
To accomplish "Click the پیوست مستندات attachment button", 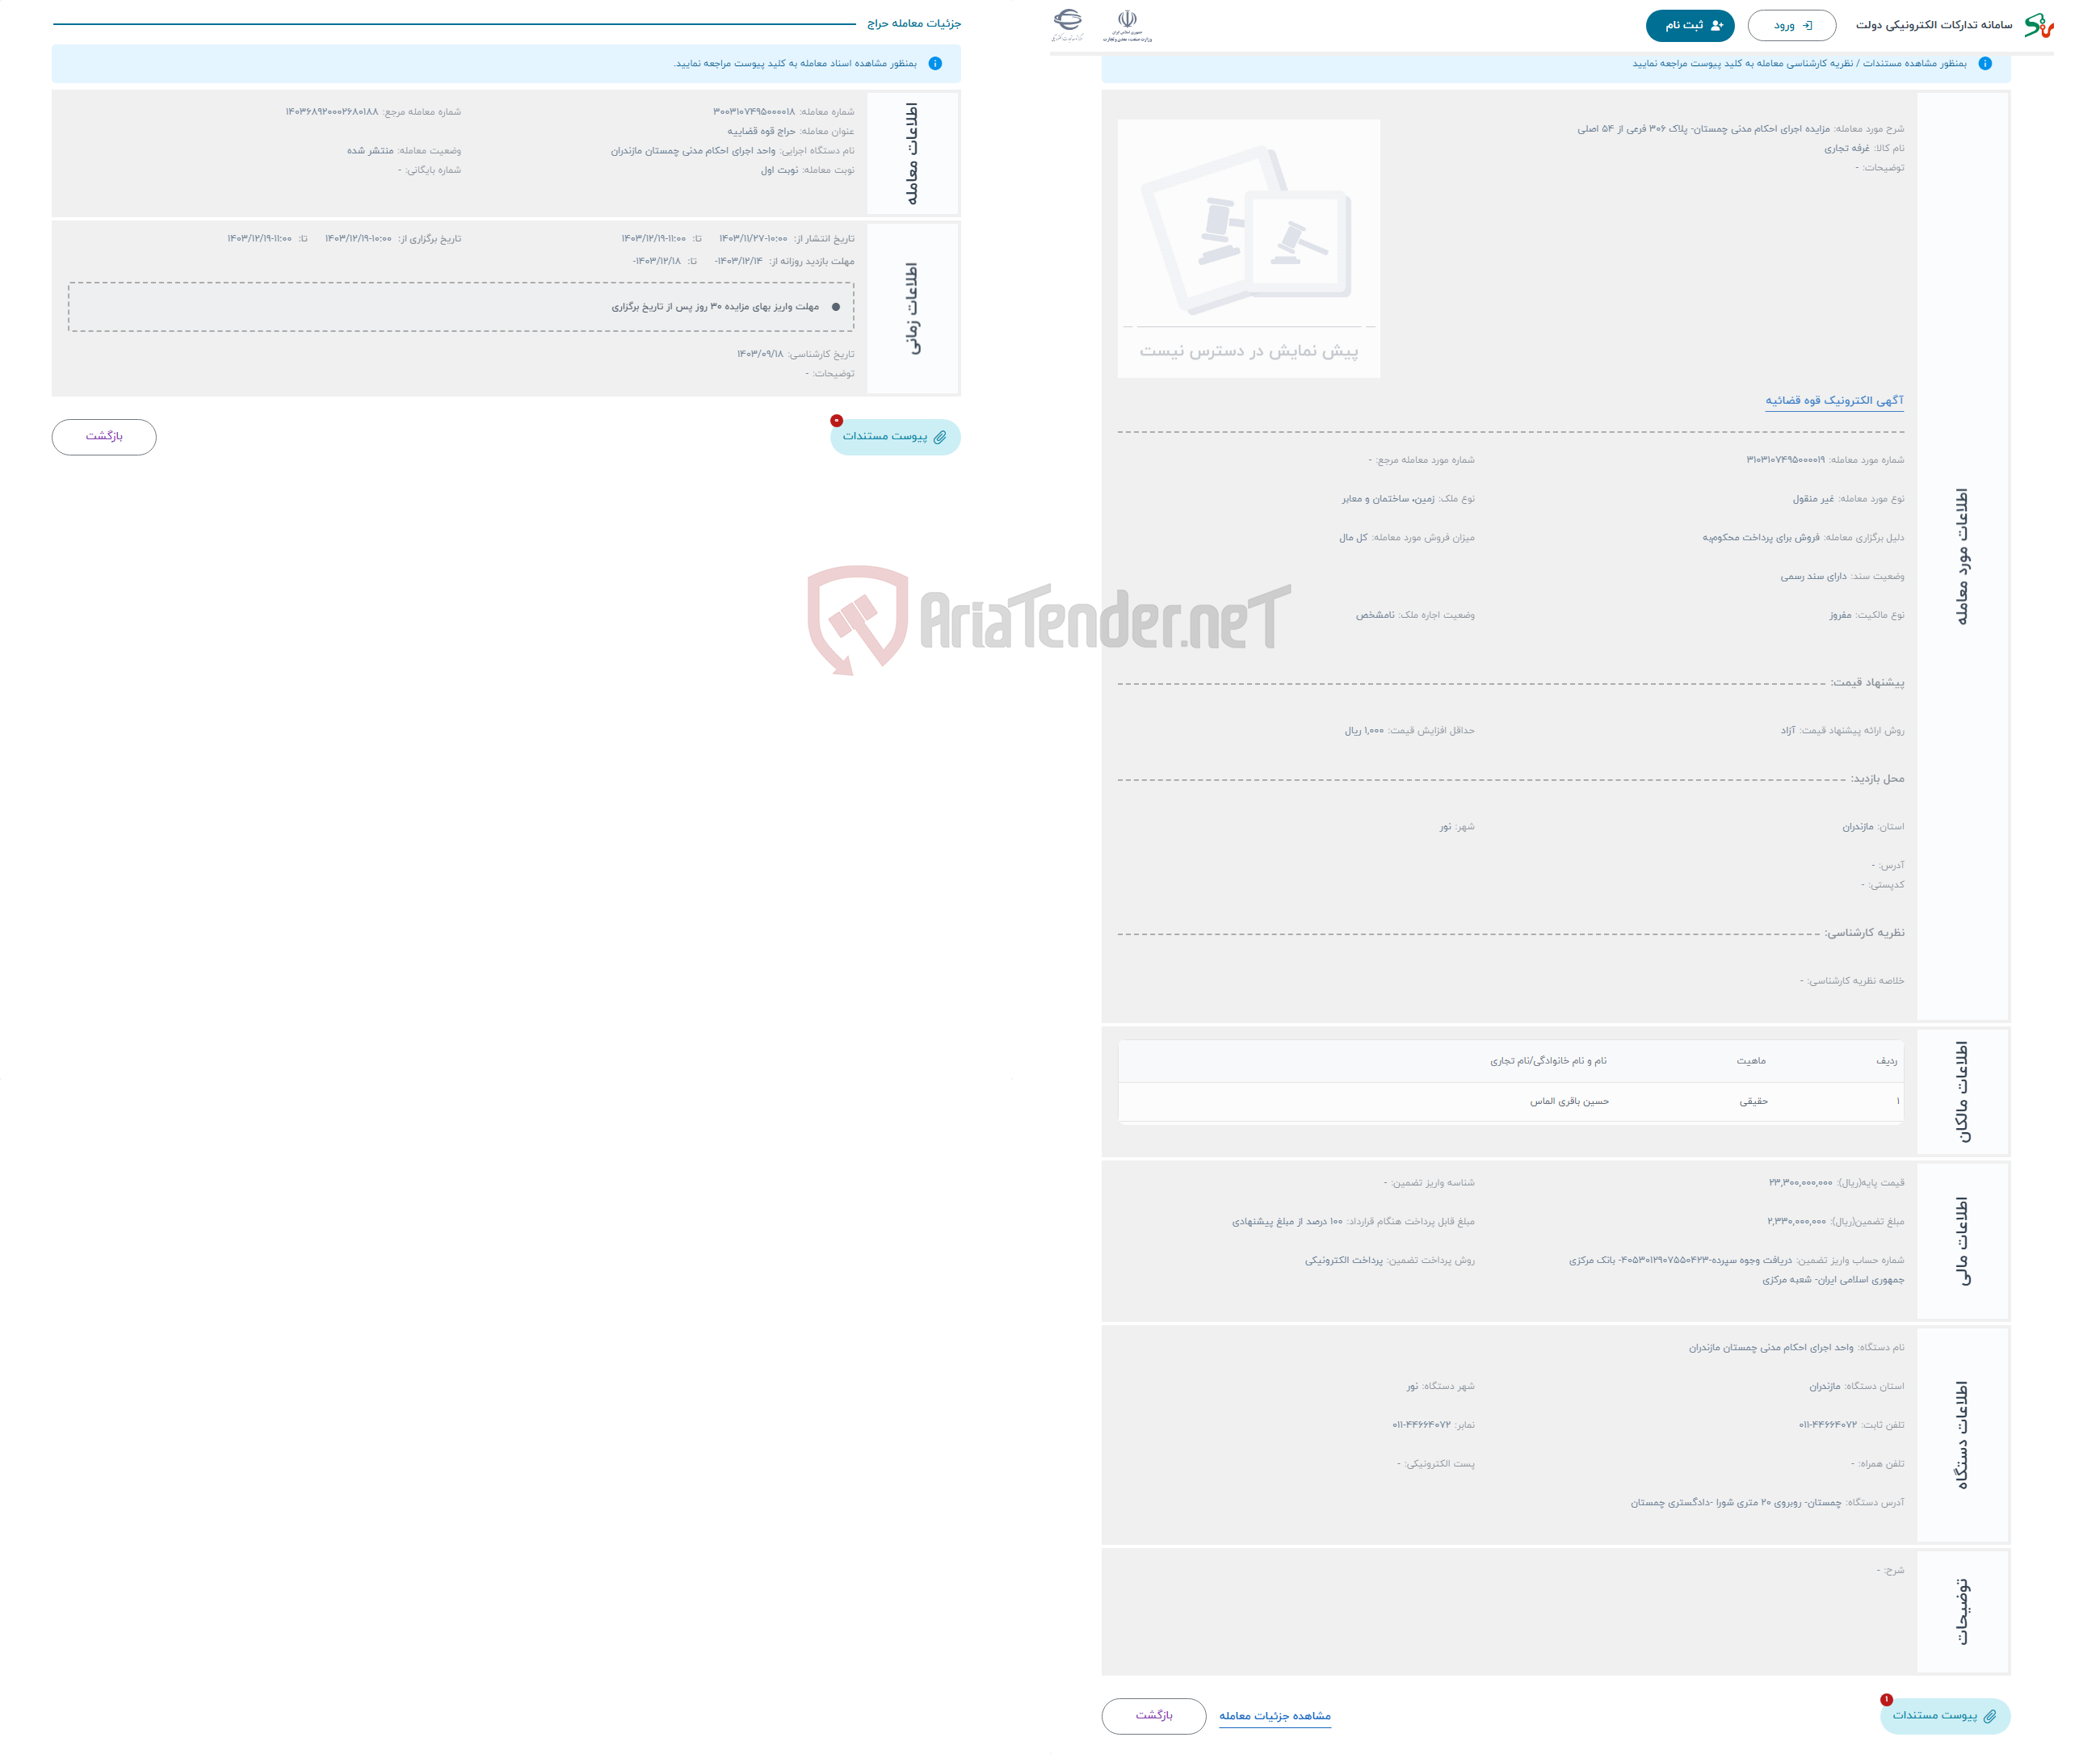I will 891,438.
